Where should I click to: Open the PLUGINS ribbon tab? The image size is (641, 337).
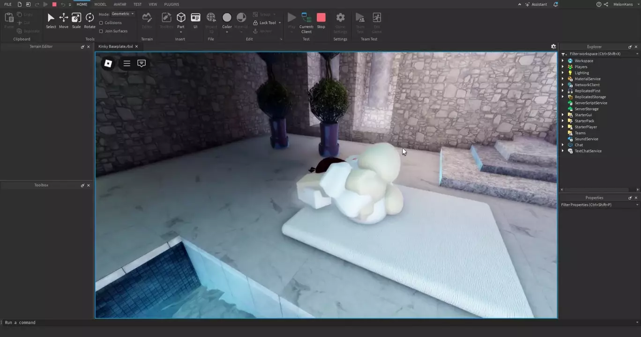click(171, 4)
